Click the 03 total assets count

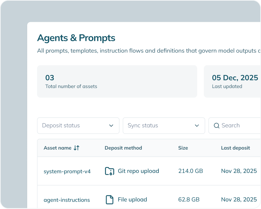click(x=50, y=78)
